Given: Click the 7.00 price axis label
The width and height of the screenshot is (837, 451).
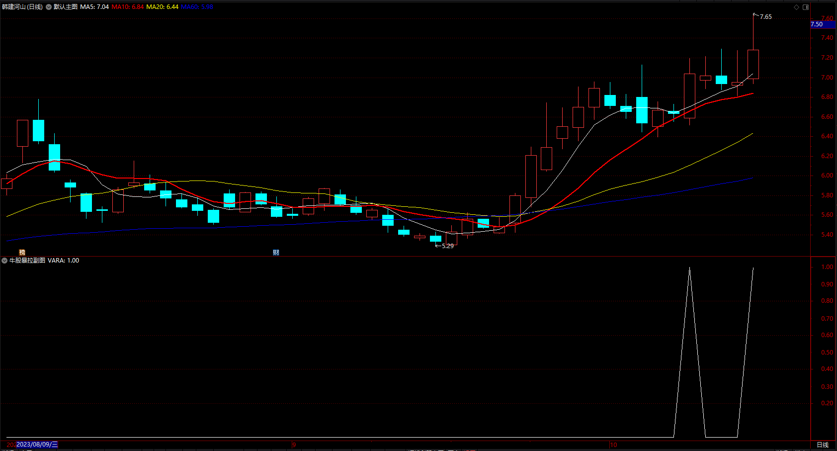Looking at the screenshot, I should 827,78.
